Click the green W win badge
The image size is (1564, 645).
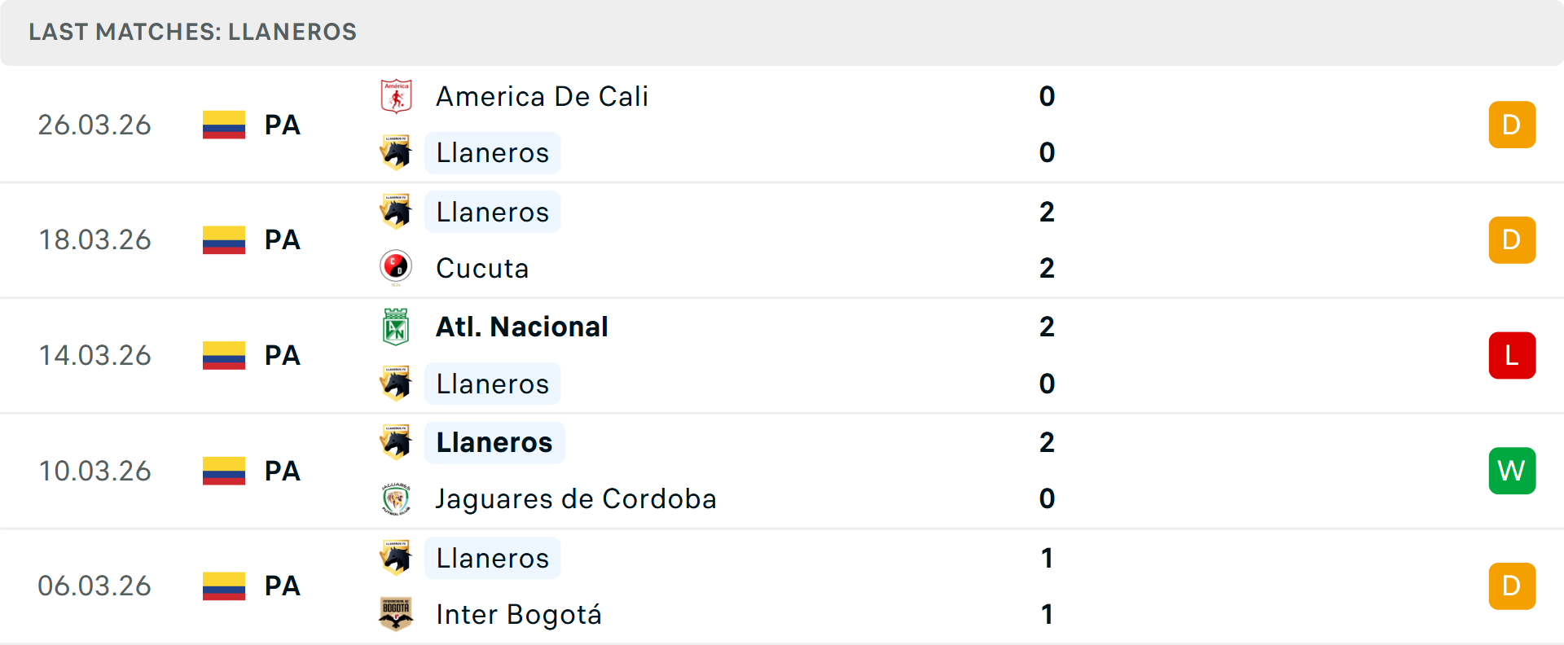click(x=1512, y=471)
